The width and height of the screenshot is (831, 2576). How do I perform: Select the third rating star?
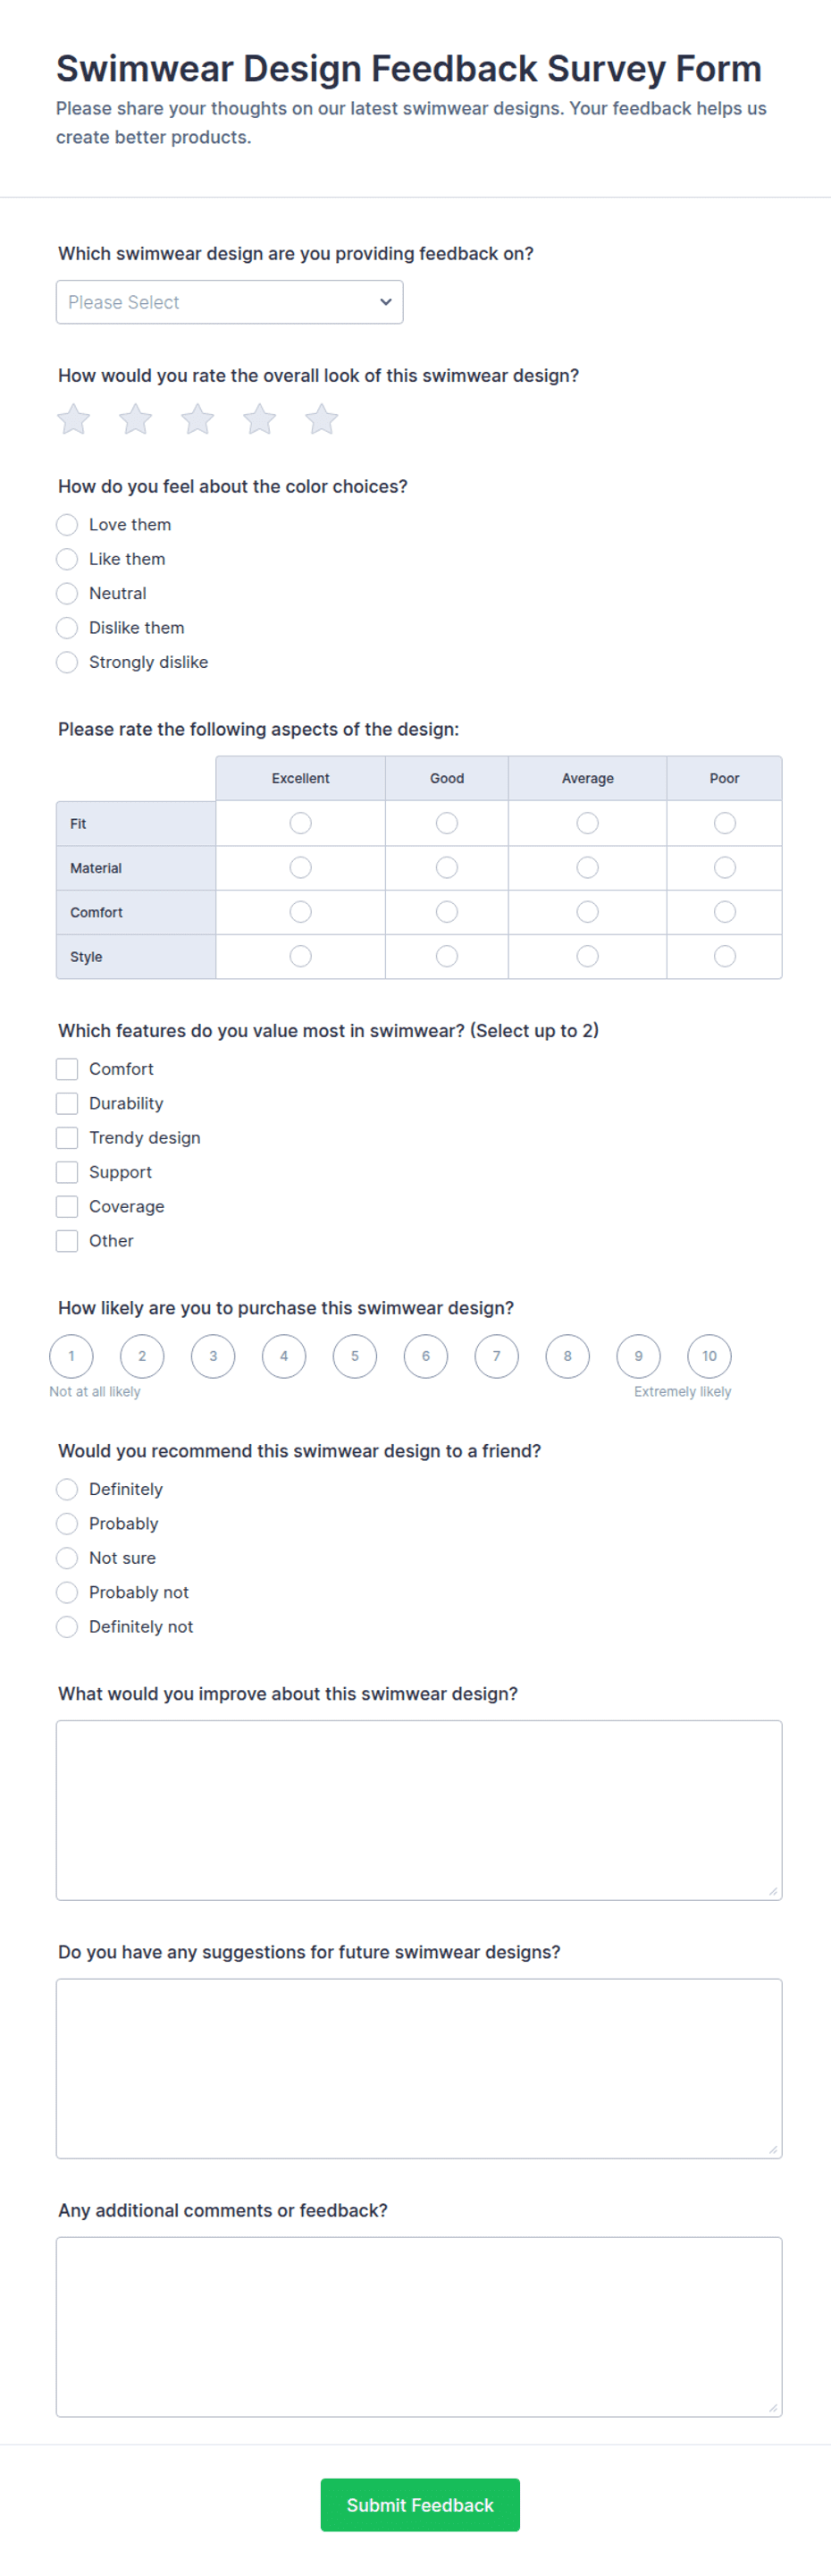click(197, 419)
